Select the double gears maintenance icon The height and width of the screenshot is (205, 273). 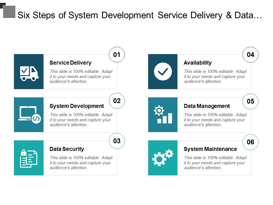163,157
